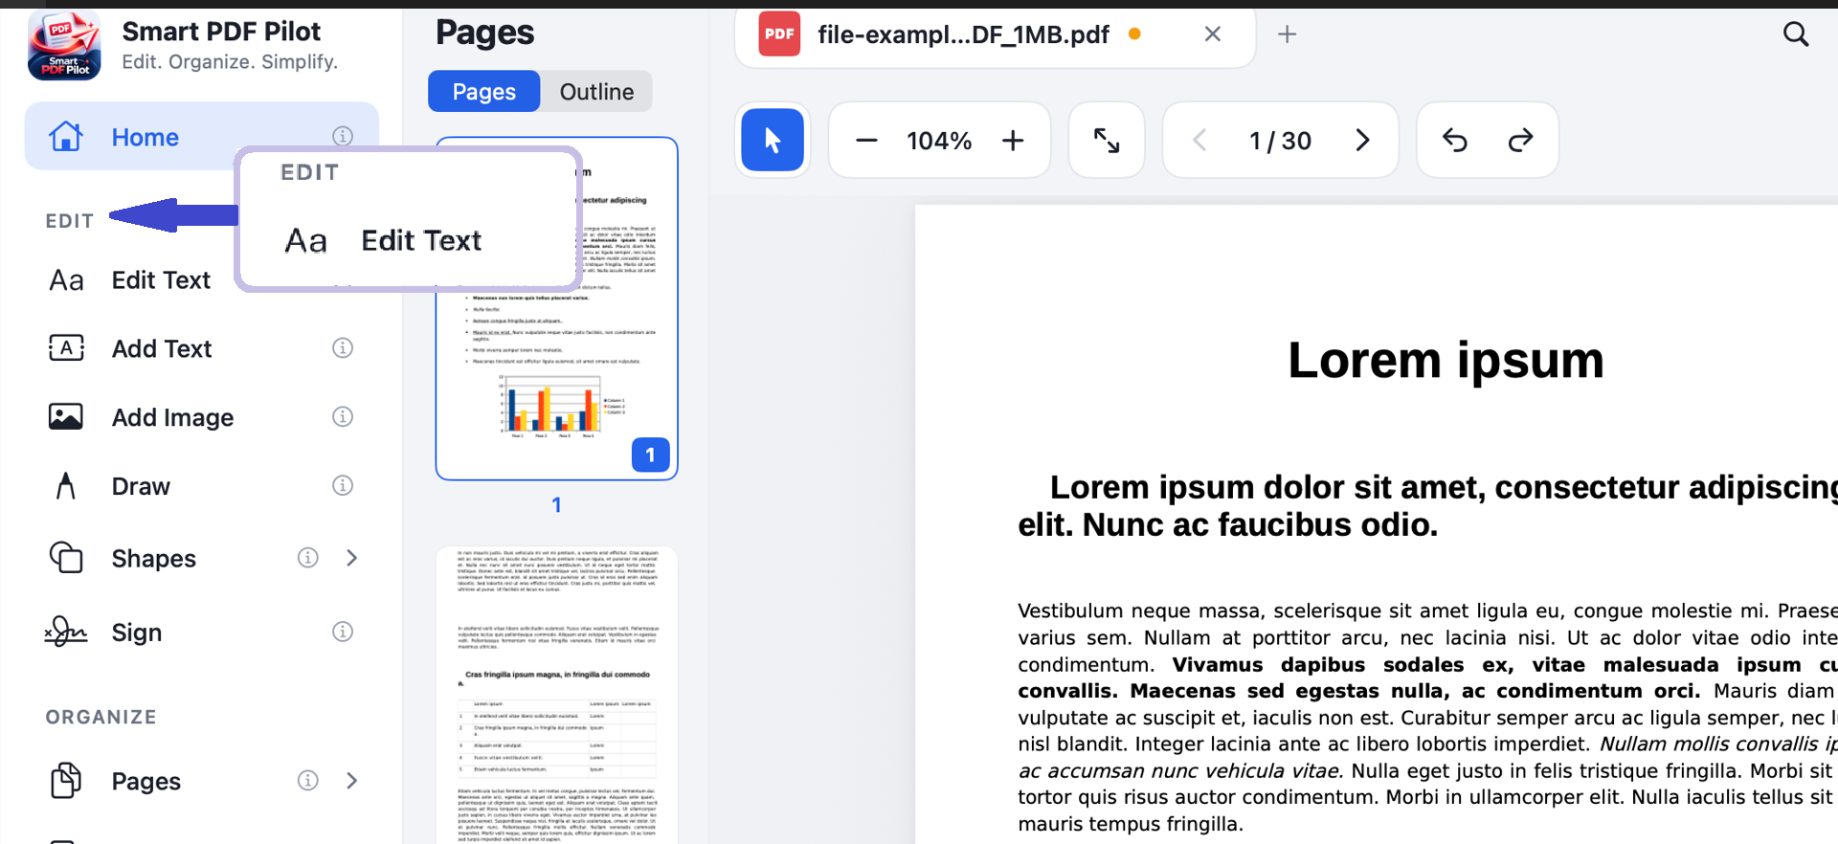
Task: Zoom out with the minus button
Action: click(866, 141)
